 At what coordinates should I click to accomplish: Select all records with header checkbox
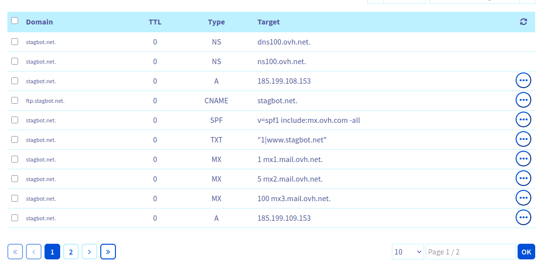tap(15, 21)
